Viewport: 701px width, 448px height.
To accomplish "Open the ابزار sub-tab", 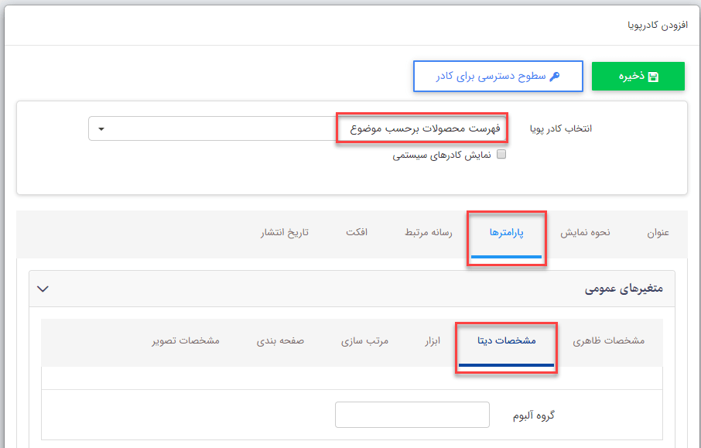I will pos(433,340).
